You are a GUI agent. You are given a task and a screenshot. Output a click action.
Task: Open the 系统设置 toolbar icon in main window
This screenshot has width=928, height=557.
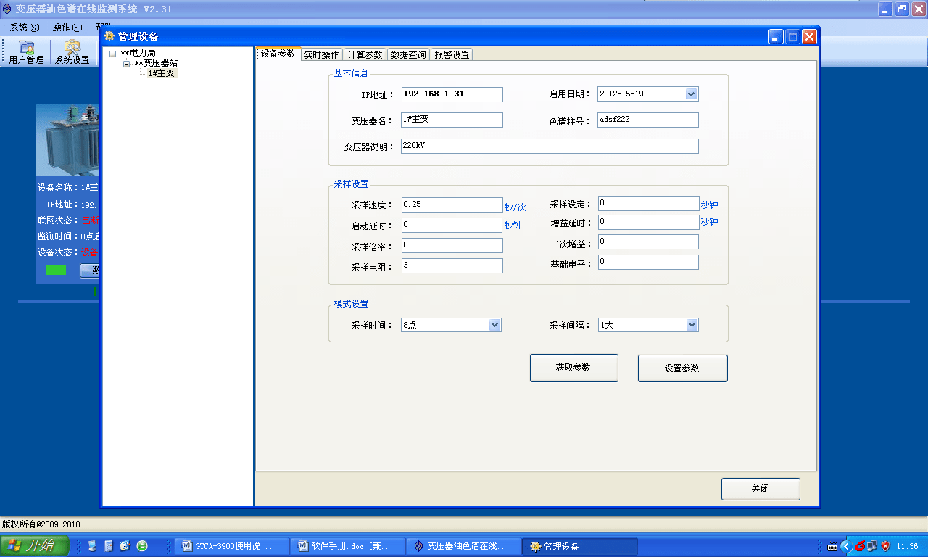click(72, 52)
